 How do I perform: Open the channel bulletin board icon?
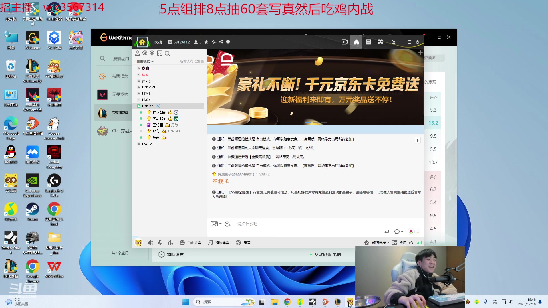[160, 53]
